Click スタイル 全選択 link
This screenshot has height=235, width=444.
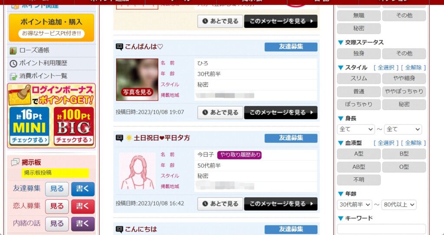click(x=386, y=68)
